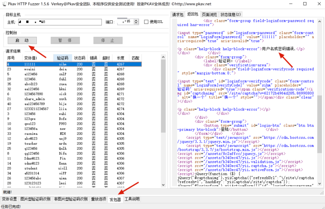Screen dimensions: 325x209
Task: Open the 重放选项 bottom tab
Action: coord(98,199)
